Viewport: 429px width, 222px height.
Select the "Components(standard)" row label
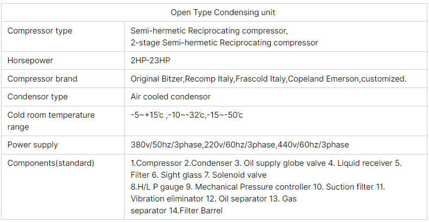click(51, 163)
